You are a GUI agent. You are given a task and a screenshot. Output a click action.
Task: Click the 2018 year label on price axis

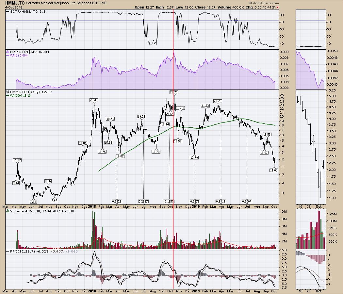click(92, 206)
